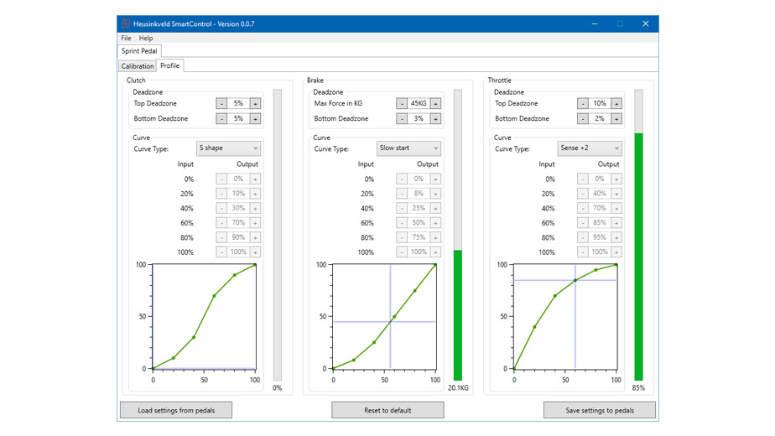Image resolution: width=775 pixels, height=436 pixels.
Task: Open the Help menu
Action: click(x=146, y=38)
